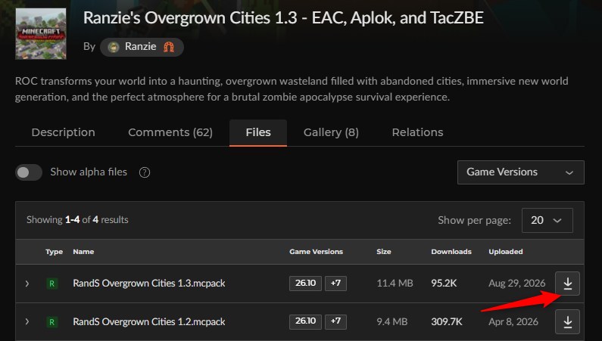Click the Type column header
Image resolution: width=602 pixels, height=341 pixels.
click(x=54, y=252)
